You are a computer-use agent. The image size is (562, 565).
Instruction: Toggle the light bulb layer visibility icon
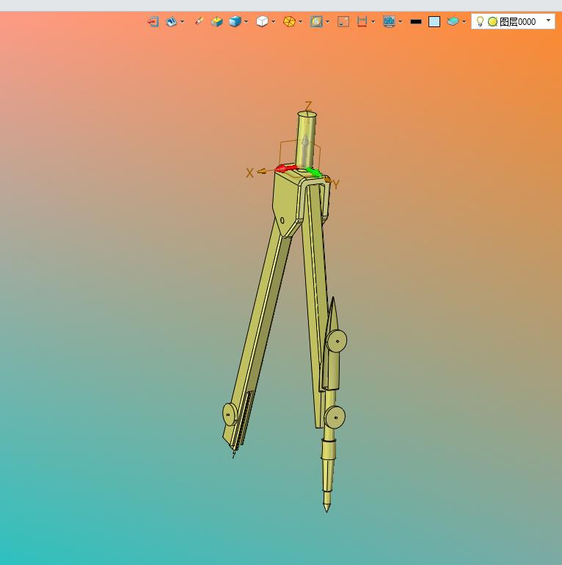point(480,21)
